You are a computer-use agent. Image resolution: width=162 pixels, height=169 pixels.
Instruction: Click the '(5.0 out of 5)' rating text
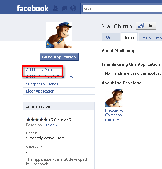[61, 120]
